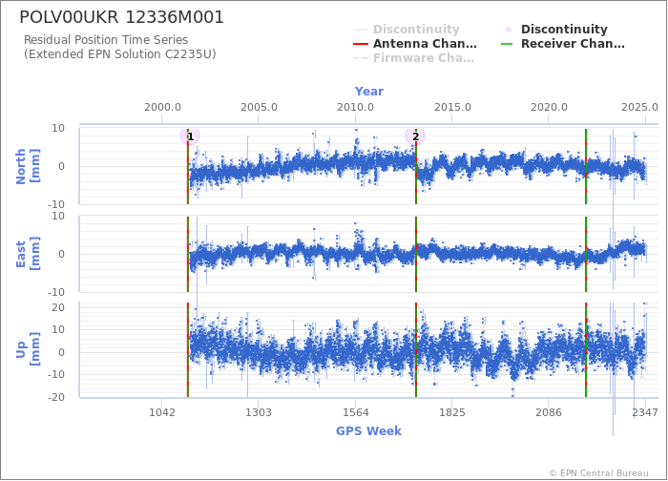Viewport: 668px width, 481px height.
Task: Toggle the greyed-out Firmware Change legend entry
Action: (413, 58)
